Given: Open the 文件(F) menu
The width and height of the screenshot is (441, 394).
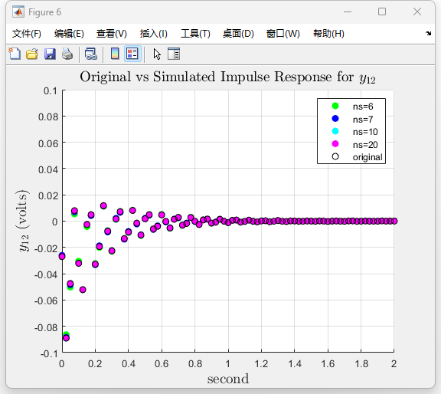Looking at the screenshot, I should [27, 34].
